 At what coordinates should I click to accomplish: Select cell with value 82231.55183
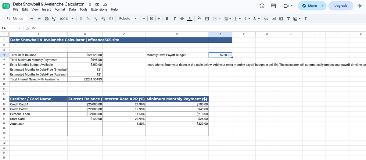pyautogui.click(x=85, y=79)
